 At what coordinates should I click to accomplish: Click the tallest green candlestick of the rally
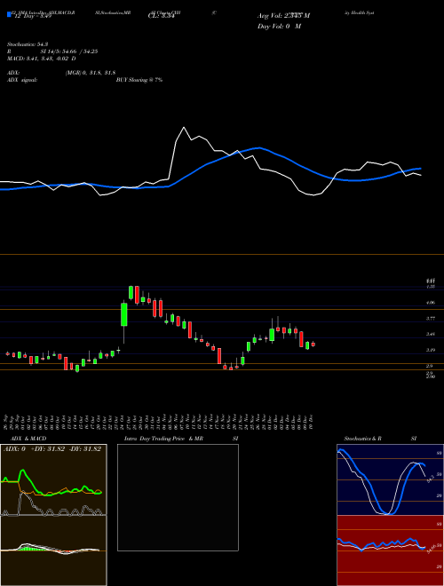point(124,314)
